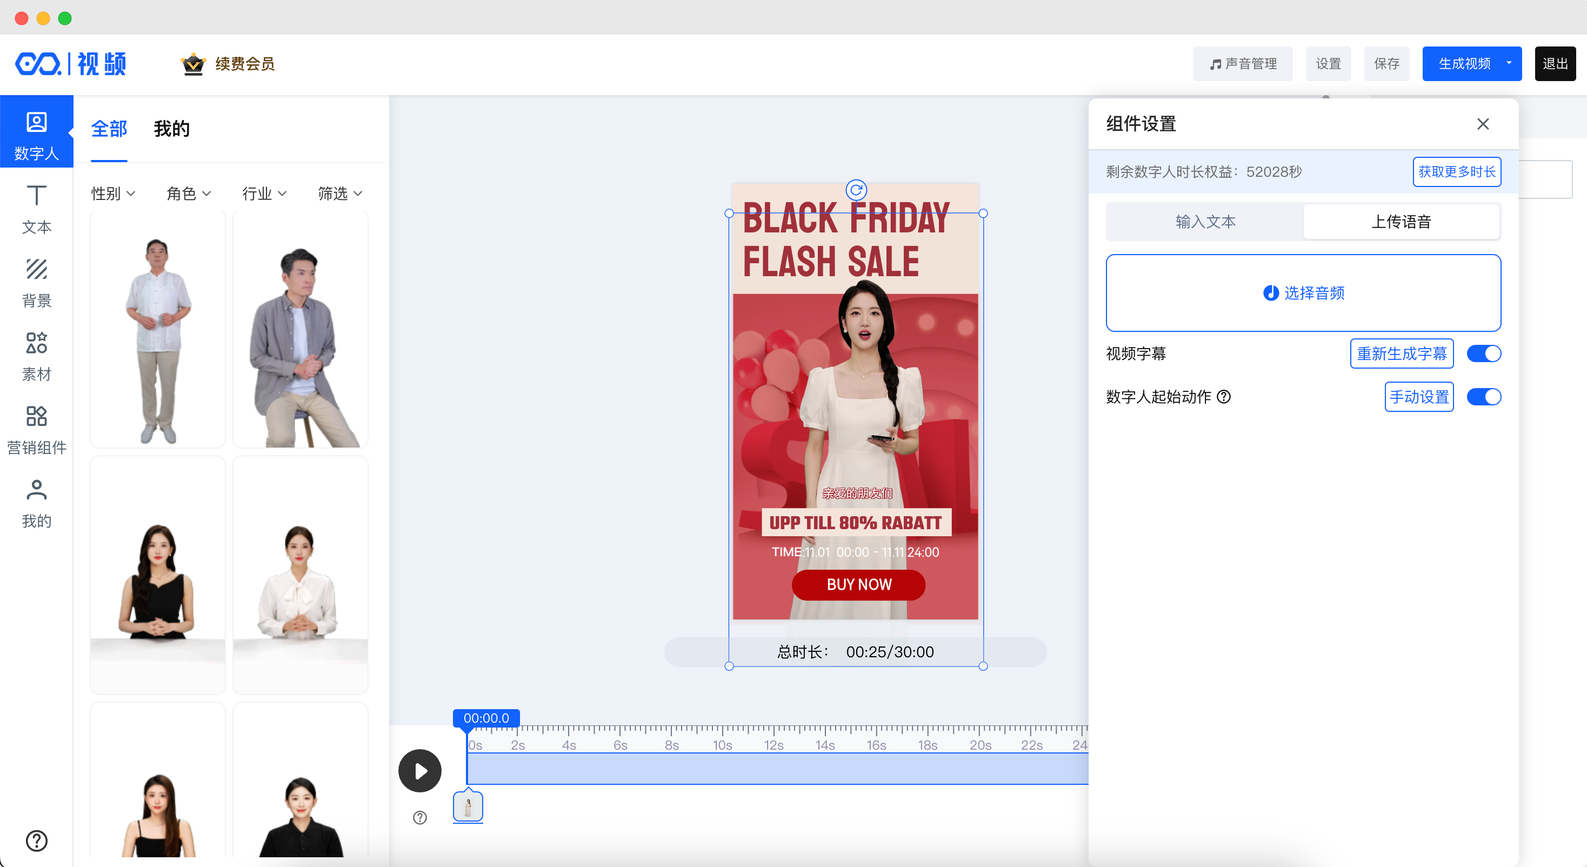Select the avatar thumbnail clip under timeline
Image resolution: width=1587 pixels, height=867 pixels.
pos(468,806)
